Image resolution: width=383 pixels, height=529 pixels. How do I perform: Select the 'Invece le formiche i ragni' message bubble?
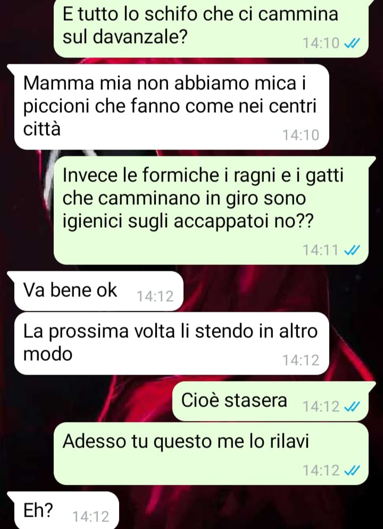tap(211, 210)
